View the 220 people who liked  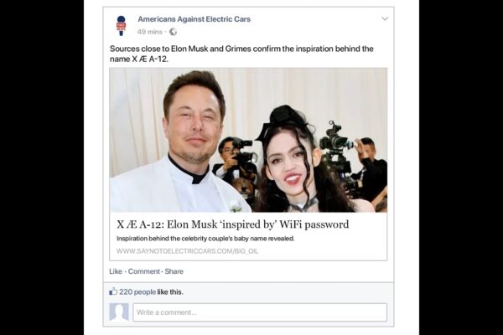[137, 292]
